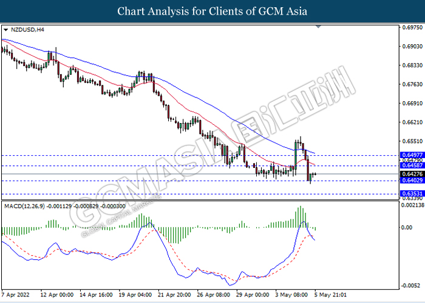The width and height of the screenshot is (425, 303).
Task: Click the 0.68330 price axis value
Action: coord(412,65)
